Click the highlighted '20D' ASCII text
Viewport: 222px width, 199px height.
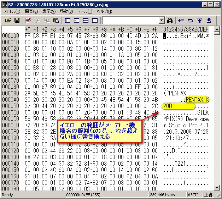pyautogui.click(x=168, y=106)
